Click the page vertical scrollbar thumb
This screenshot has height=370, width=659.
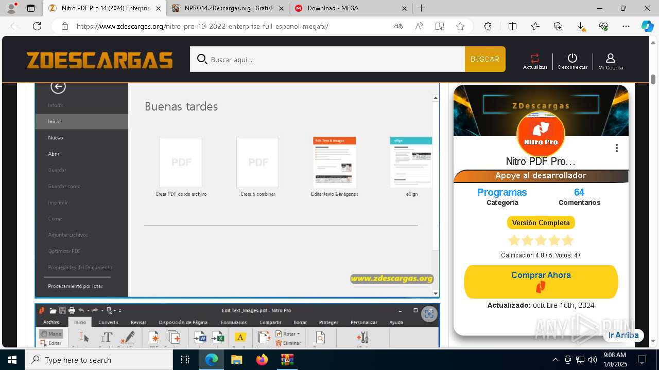[x=653, y=79]
